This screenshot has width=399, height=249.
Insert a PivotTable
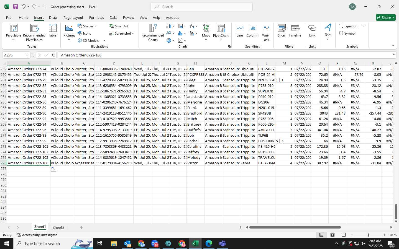(13, 32)
